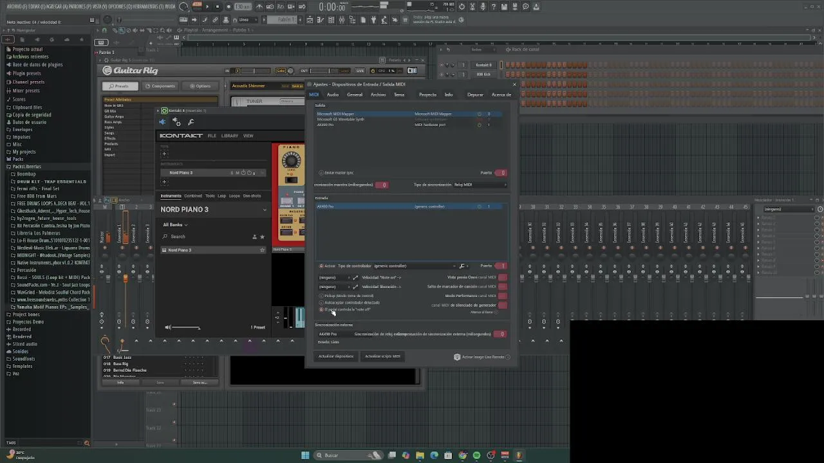Select AK490 Pro in Salida list
The image size is (824, 463).
click(x=410, y=124)
